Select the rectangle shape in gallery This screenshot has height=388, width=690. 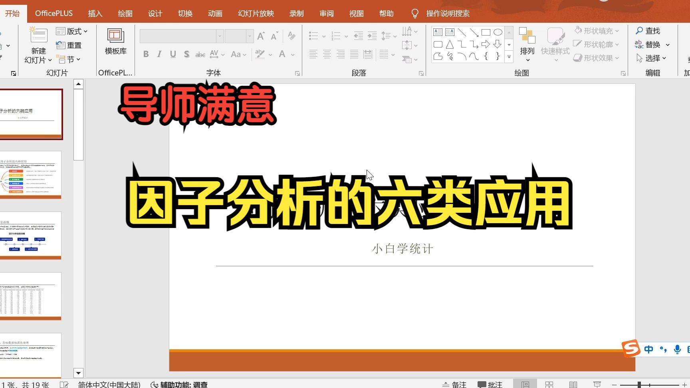click(x=486, y=32)
